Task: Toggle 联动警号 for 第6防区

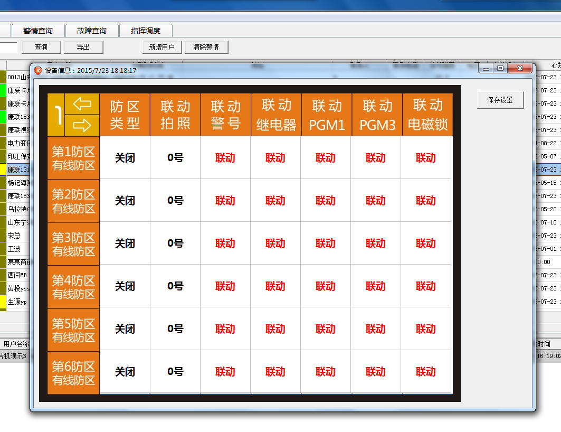Action: click(x=225, y=372)
